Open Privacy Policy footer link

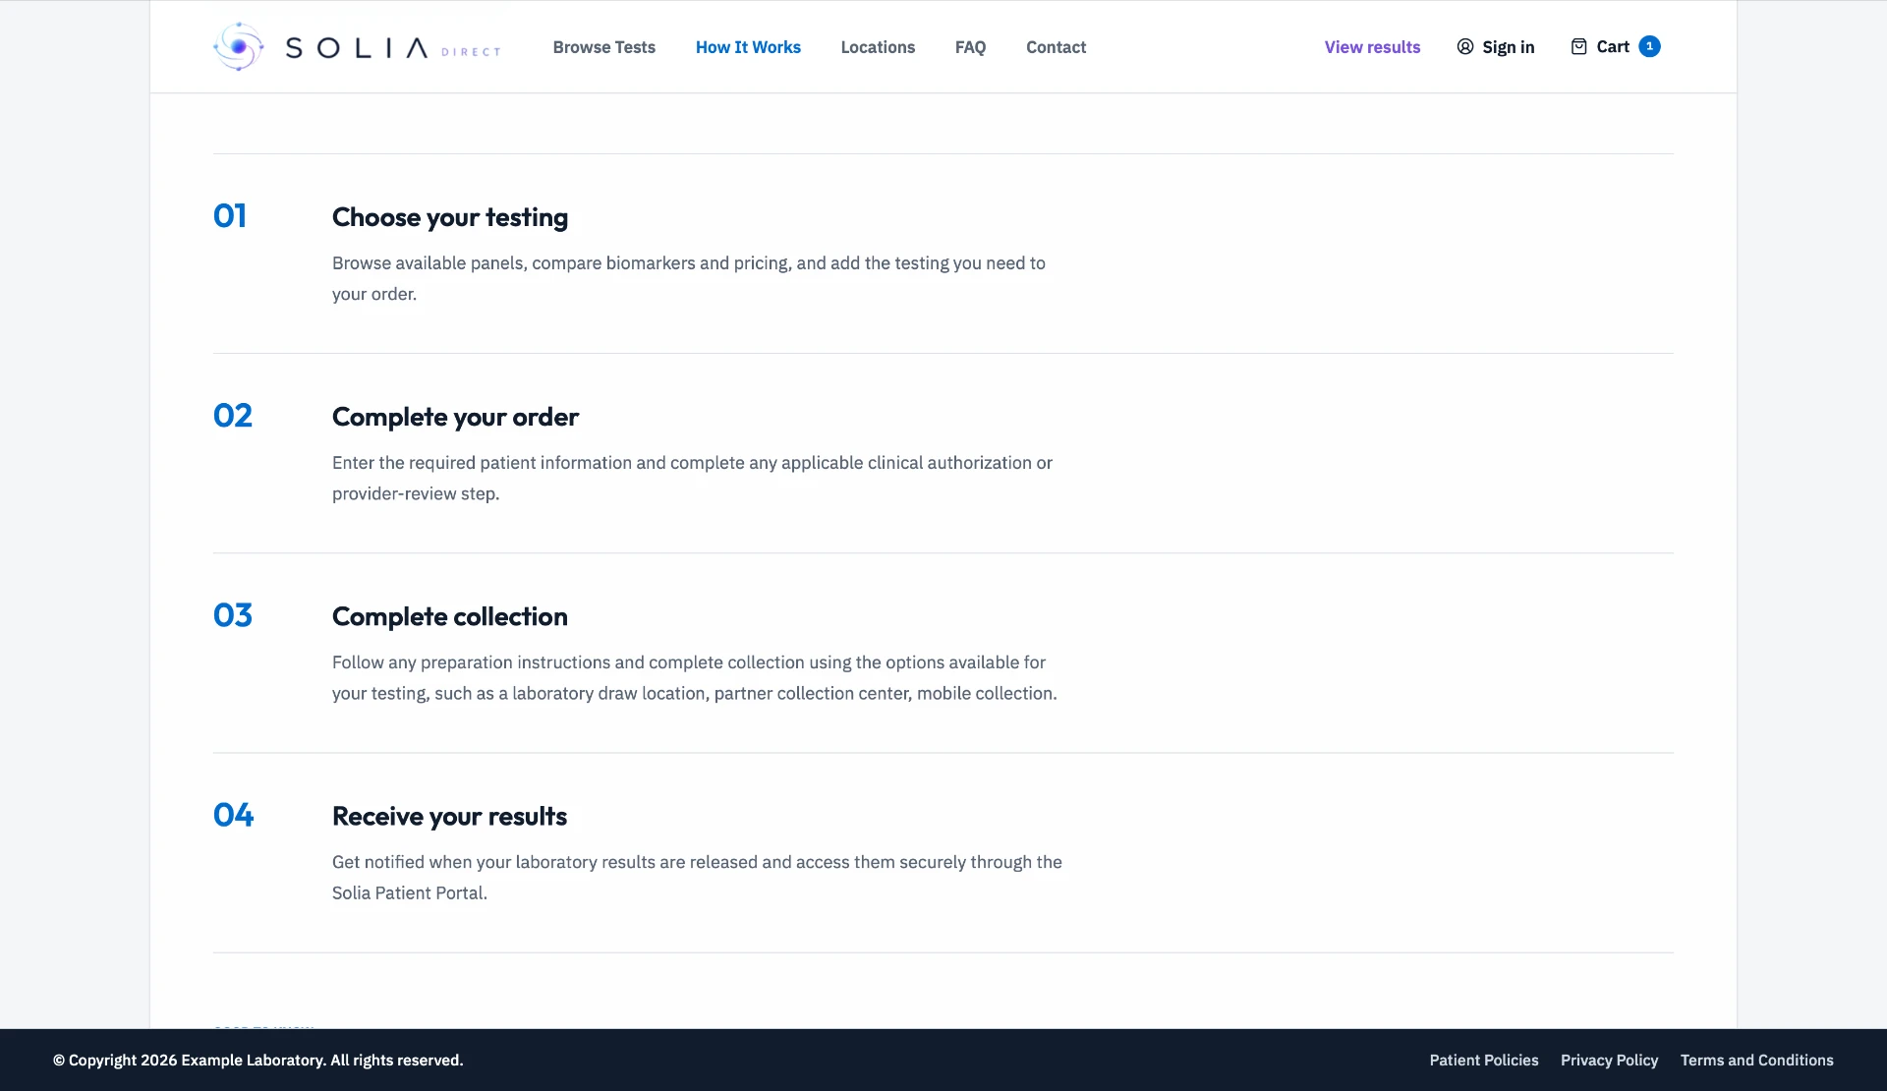click(x=1609, y=1061)
